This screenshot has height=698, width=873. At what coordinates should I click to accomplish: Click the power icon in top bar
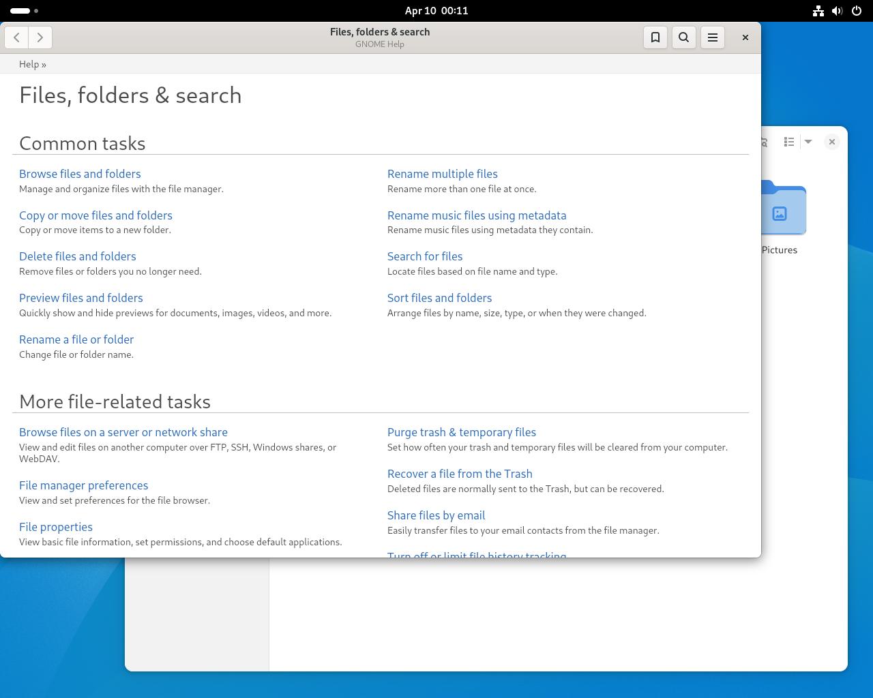click(857, 10)
